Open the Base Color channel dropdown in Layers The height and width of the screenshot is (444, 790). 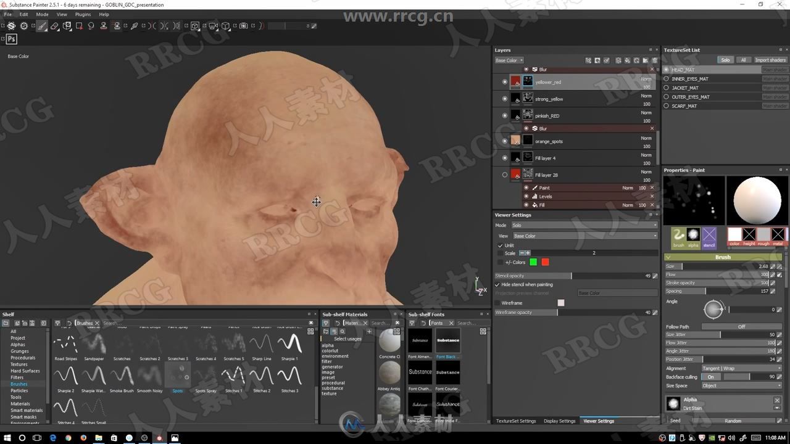[x=509, y=60]
